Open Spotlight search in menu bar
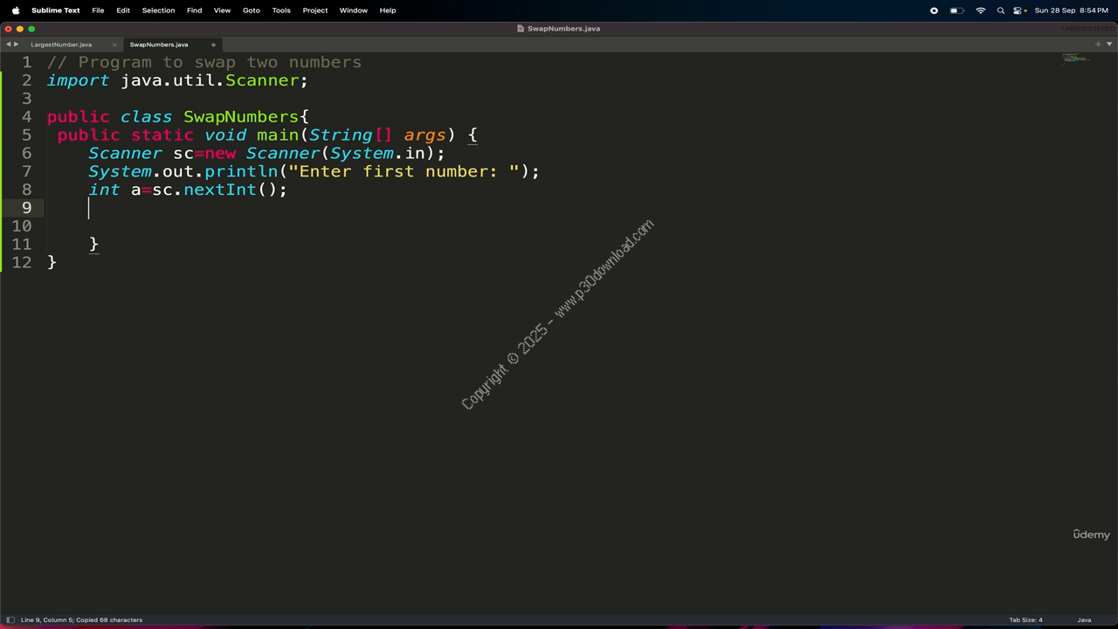The height and width of the screenshot is (629, 1118). [x=1000, y=10]
